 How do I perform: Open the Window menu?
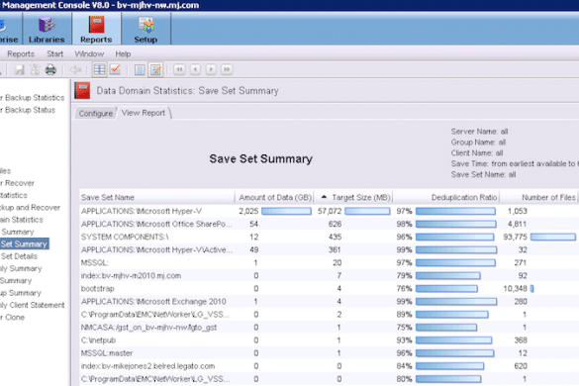coord(89,53)
